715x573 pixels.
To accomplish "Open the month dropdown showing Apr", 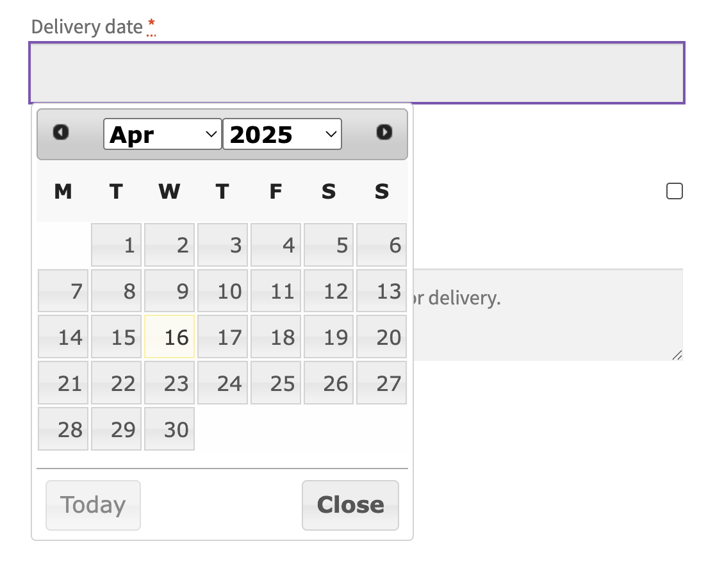I will coord(163,134).
